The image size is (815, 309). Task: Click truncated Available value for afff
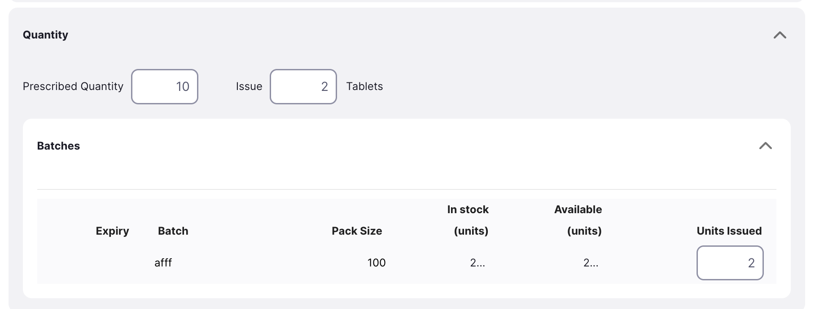click(591, 263)
